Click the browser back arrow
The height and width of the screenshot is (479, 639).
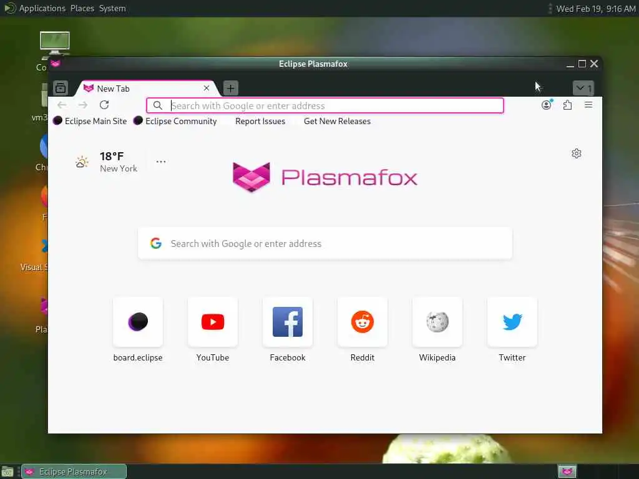point(62,105)
